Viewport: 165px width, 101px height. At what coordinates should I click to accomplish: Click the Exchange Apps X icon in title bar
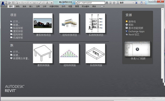coord(136,3)
